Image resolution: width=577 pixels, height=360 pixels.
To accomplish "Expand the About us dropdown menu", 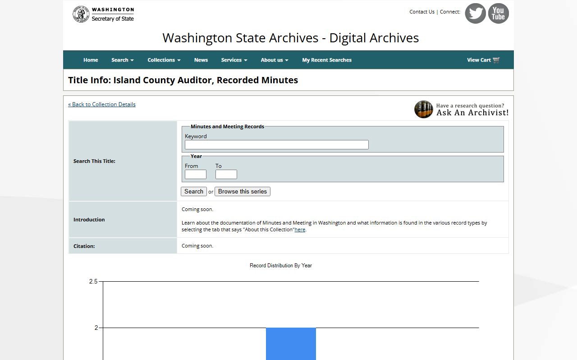I will [275, 60].
